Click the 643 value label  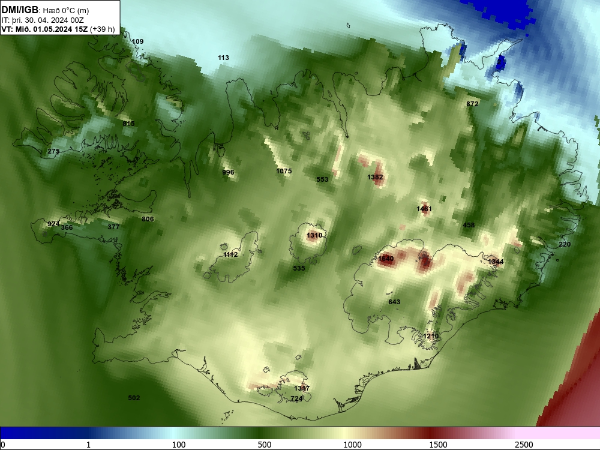[394, 302]
